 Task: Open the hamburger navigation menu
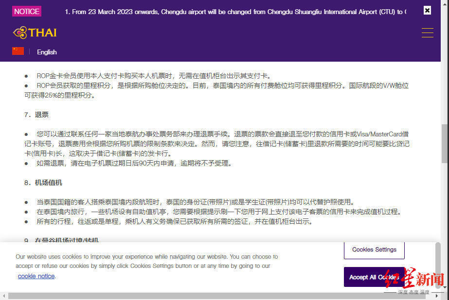click(427, 33)
